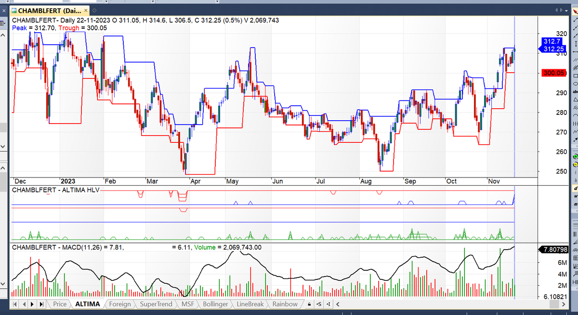Screen dimensions: 578x315
Task: Switch to weekly interval with 'w' icon
Action: tap(575, 196)
